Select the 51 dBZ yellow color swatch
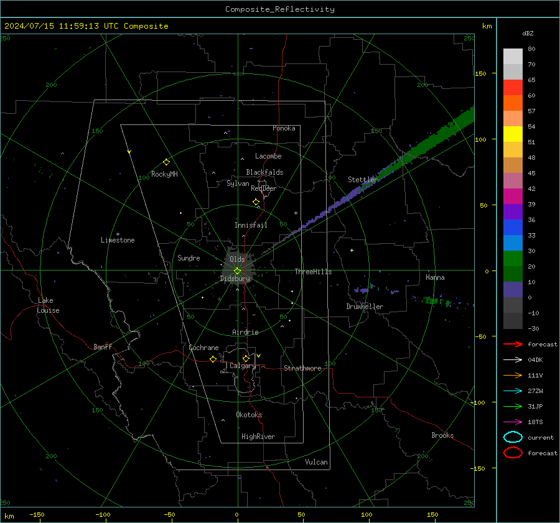This screenshot has height=523, width=560. click(x=513, y=134)
